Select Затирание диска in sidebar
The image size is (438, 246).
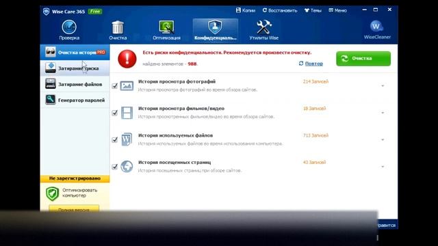[75, 68]
